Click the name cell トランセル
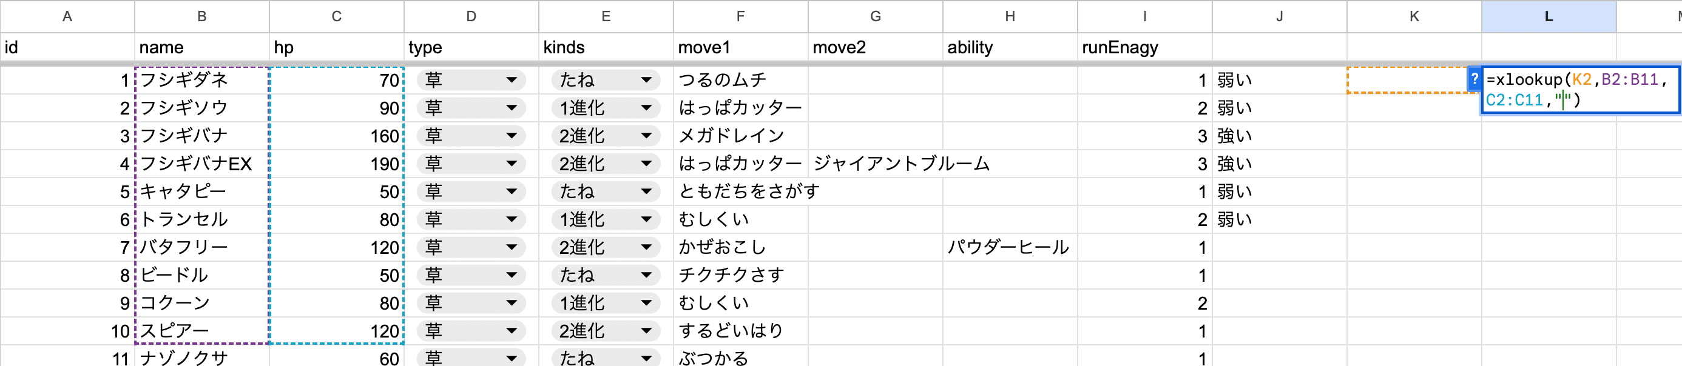The height and width of the screenshot is (366, 1682). point(202,220)
